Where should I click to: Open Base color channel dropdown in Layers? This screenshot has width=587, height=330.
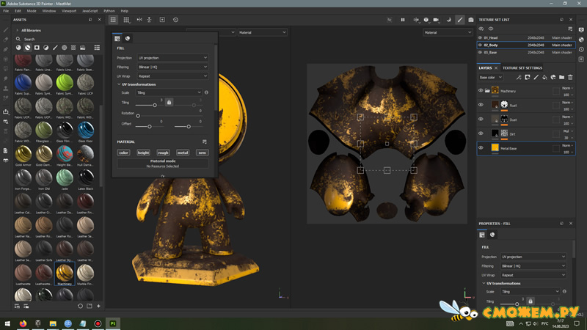pos(490,78)
